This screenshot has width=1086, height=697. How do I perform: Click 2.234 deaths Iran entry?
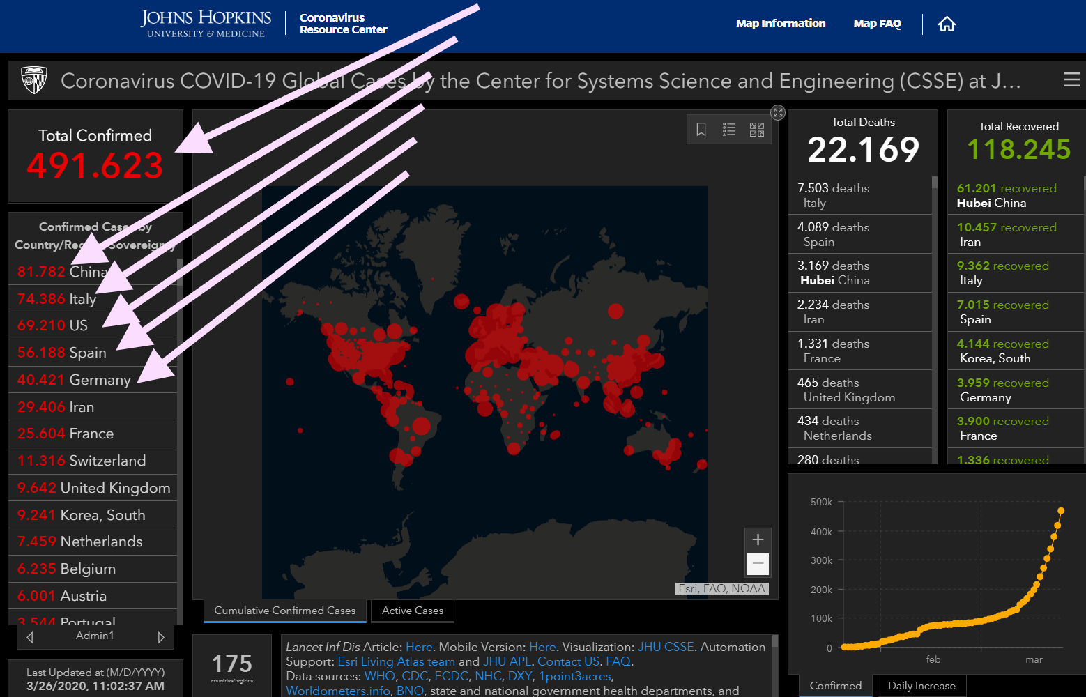click(x=860, y=312)
